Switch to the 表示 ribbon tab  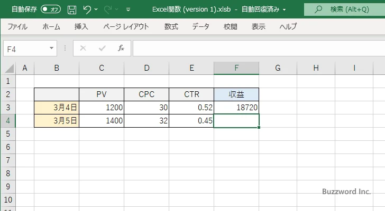point(258,26)
